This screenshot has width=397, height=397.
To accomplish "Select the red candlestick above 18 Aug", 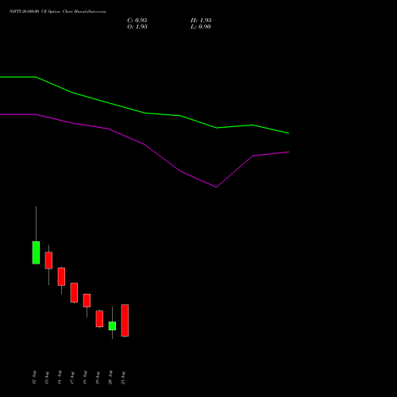I will point(87,300).
